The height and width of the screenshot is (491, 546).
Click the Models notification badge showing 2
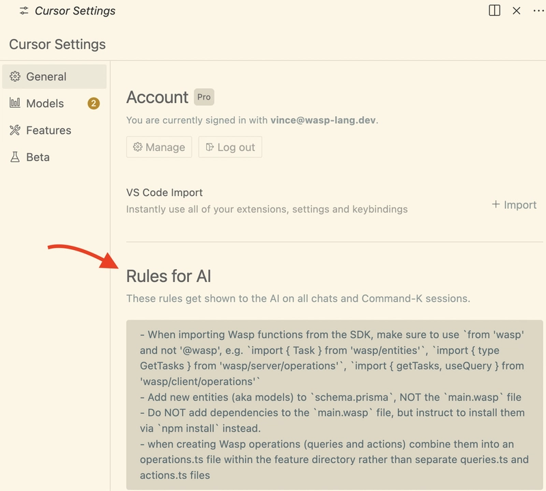pyautogui.click(x=94, y=103)
